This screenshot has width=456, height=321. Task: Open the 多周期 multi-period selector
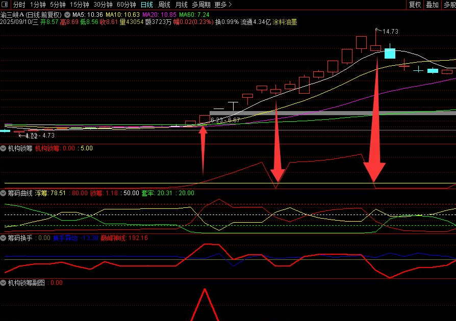tap(201, 5)
